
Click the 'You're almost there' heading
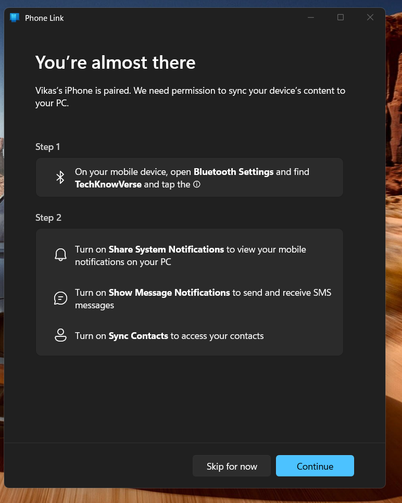pos(115,62)
